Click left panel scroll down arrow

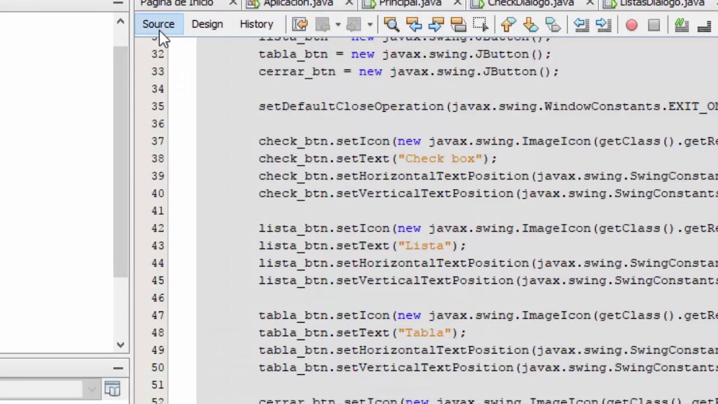click(121, 345)
